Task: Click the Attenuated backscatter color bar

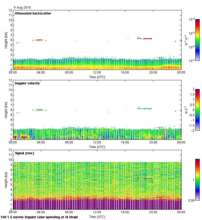Action: (197, 40)
